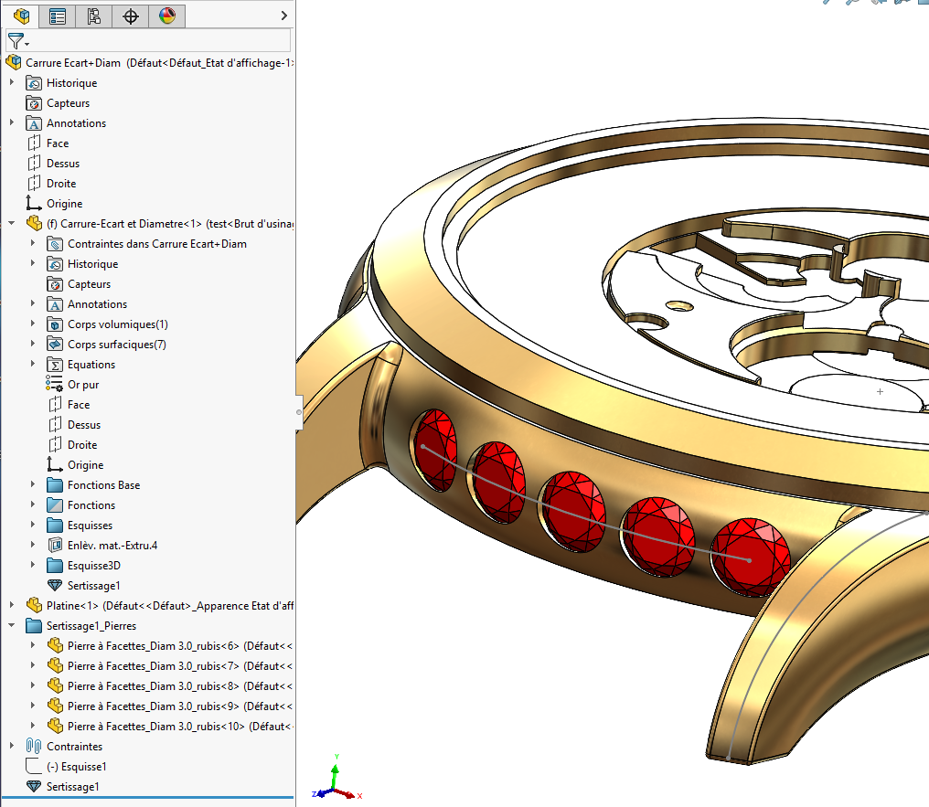
Task: Expand the panel tabs chevron arrow
Action: 283,16
